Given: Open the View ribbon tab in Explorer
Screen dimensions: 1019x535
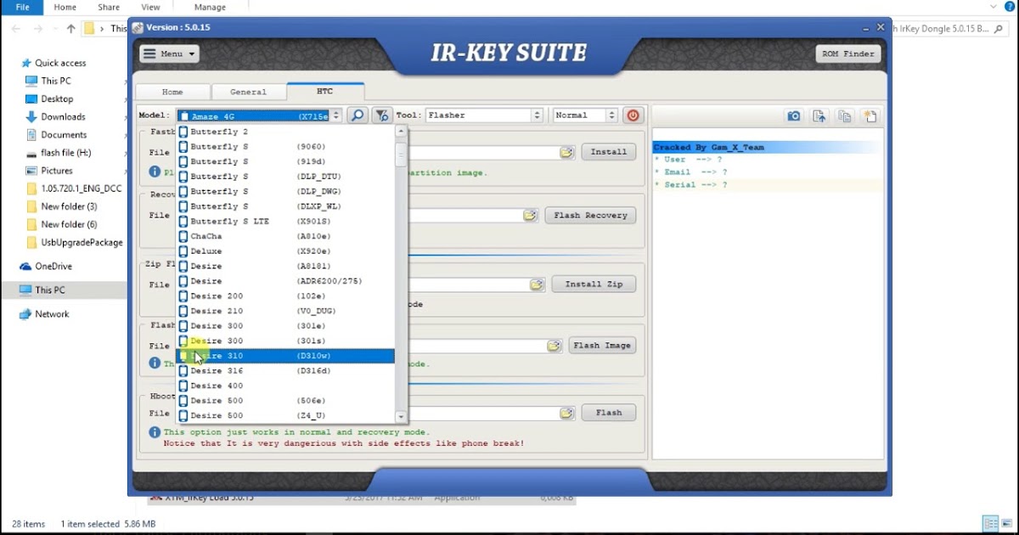Looking at the screenshot, I should click(150, 7).
